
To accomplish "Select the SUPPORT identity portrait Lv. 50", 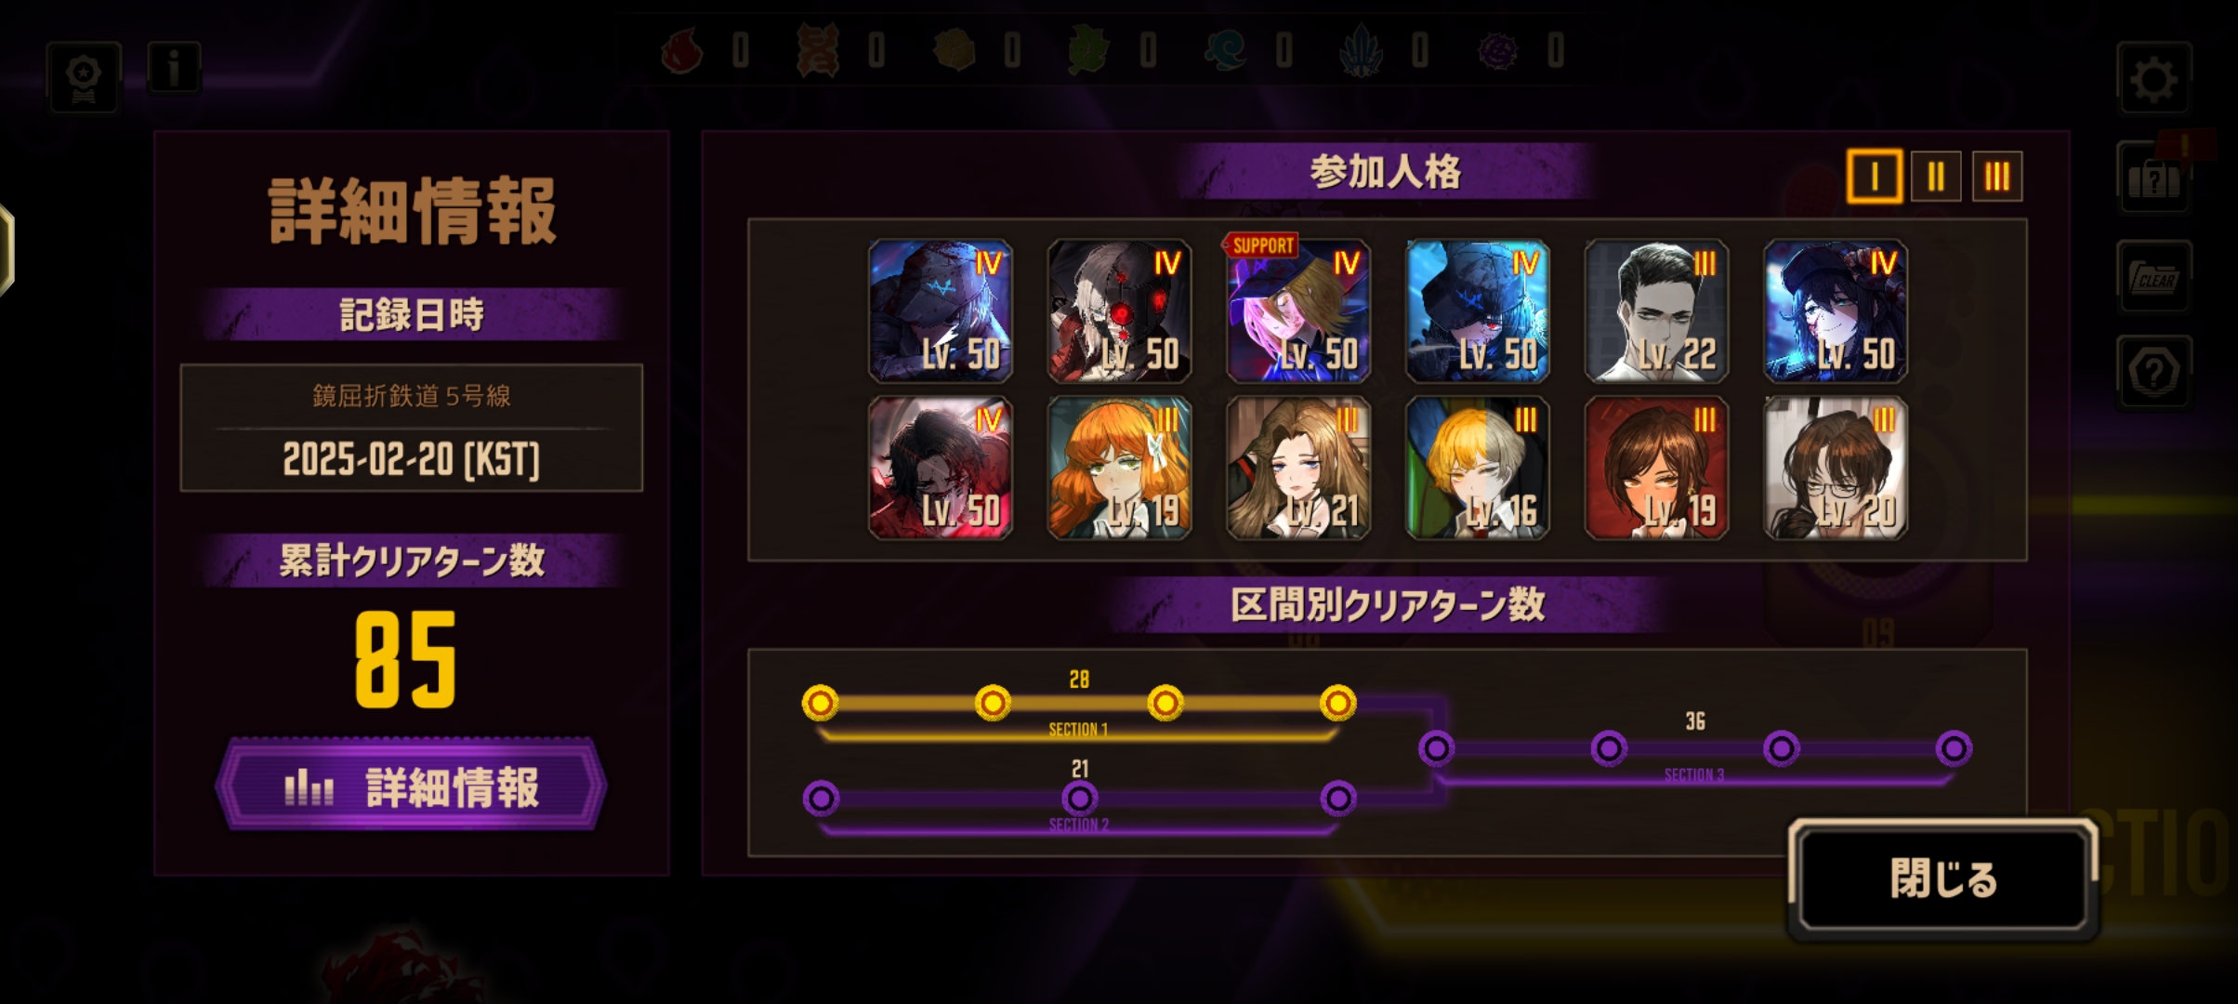I will click(x=1297, y=310).
